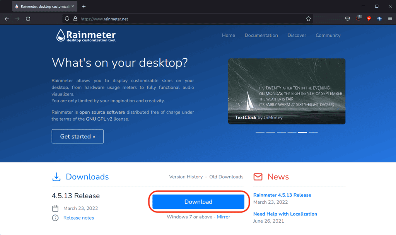Viewport: 396px width, 235px height.
Task: Select the Discover navigation item
Action: pos(297,35)
